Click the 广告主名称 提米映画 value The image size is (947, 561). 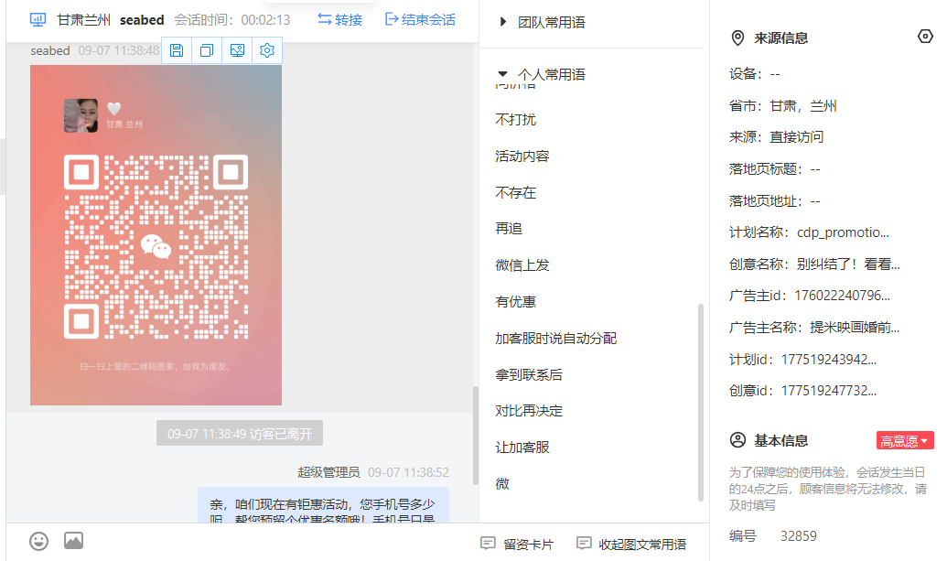click(855, 328)
